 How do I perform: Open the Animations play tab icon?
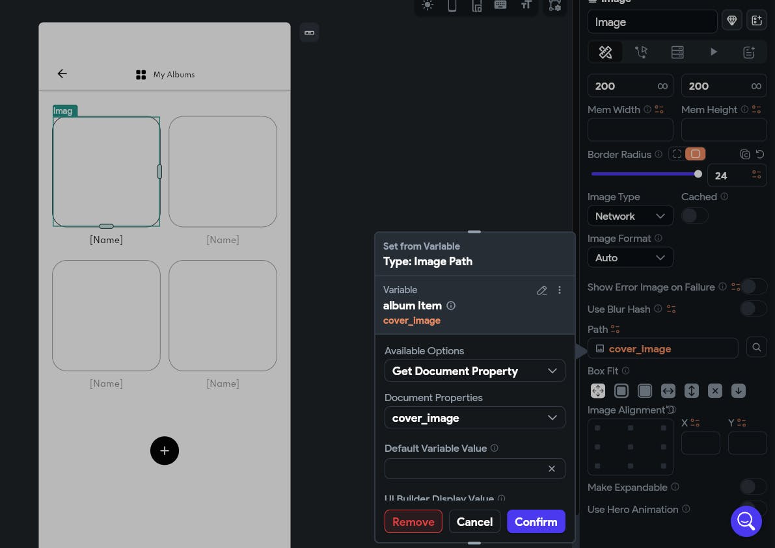pos(713,52)
